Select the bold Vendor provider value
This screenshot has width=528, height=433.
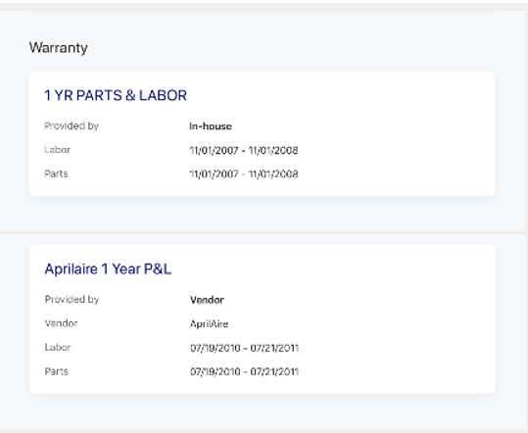(207, 300)
